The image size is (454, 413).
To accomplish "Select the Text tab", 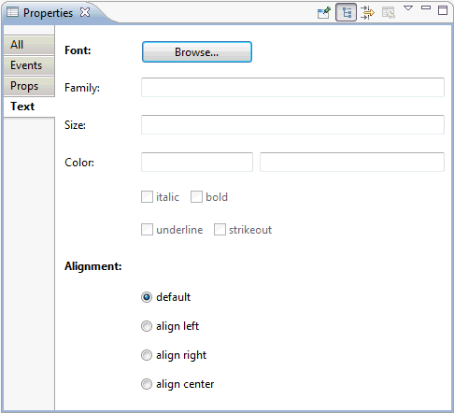I will pos(29,107).
